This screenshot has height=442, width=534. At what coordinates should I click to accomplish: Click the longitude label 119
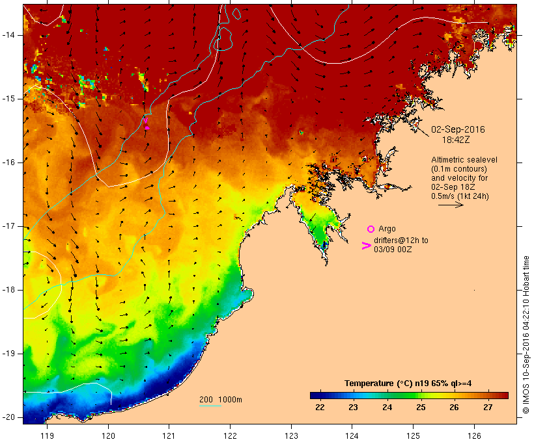pos(47,435)
